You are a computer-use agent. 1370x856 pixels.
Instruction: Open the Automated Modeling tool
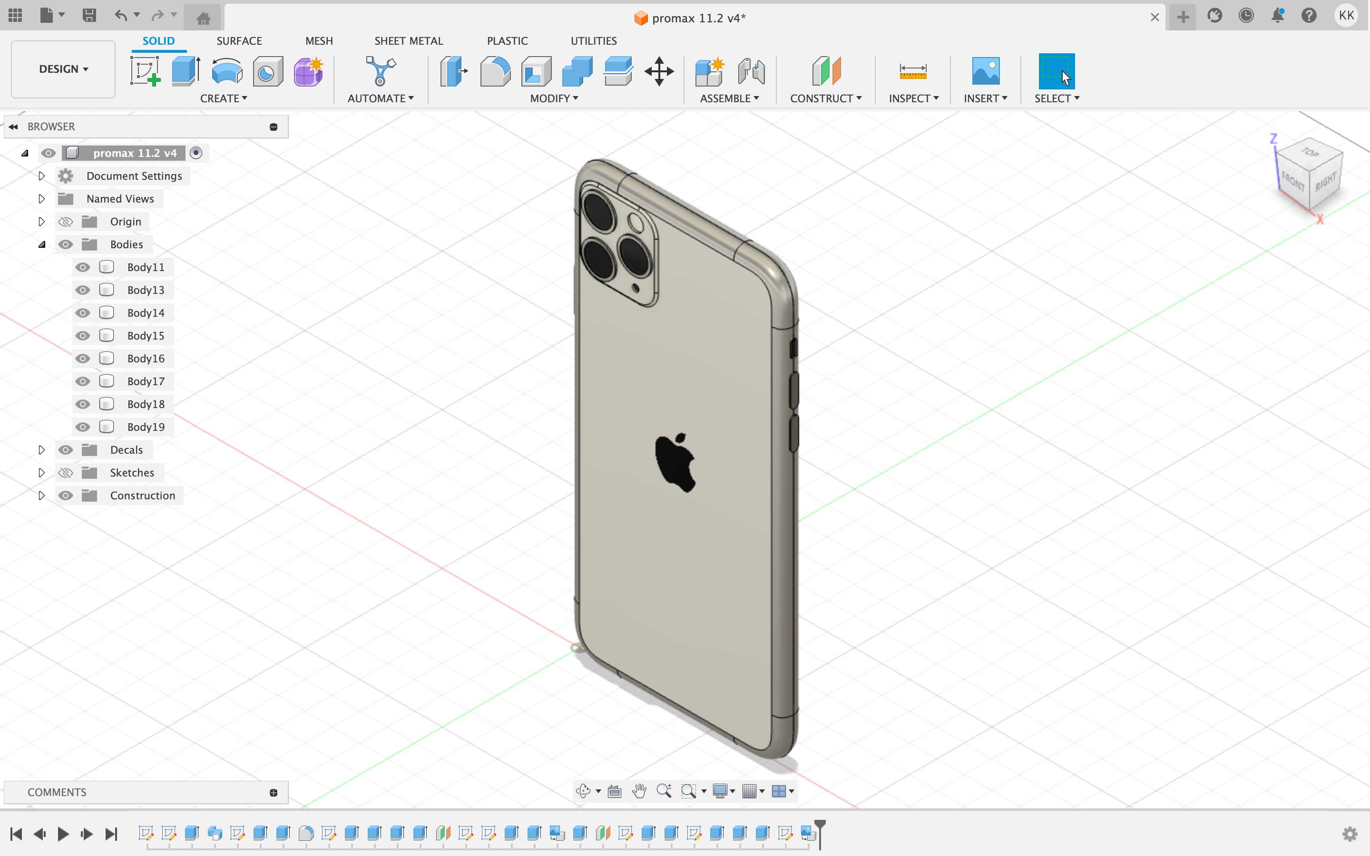pos(381,71)
